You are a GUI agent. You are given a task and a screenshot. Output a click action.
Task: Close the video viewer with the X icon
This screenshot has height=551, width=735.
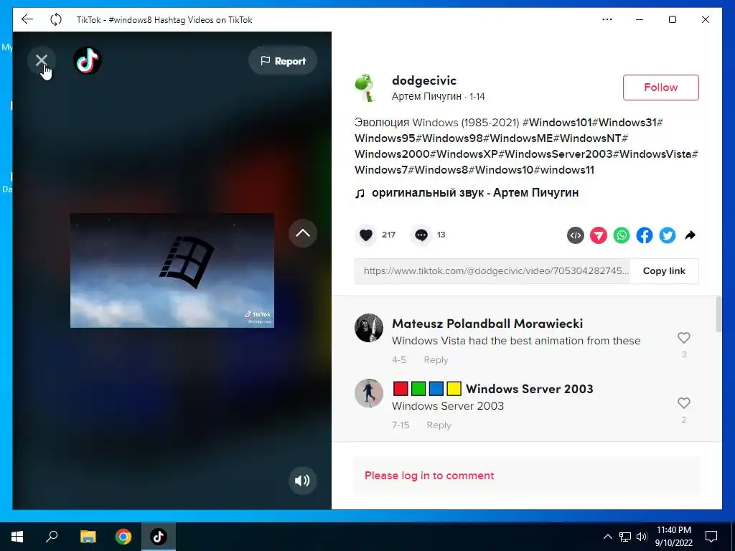coord(41,60)
